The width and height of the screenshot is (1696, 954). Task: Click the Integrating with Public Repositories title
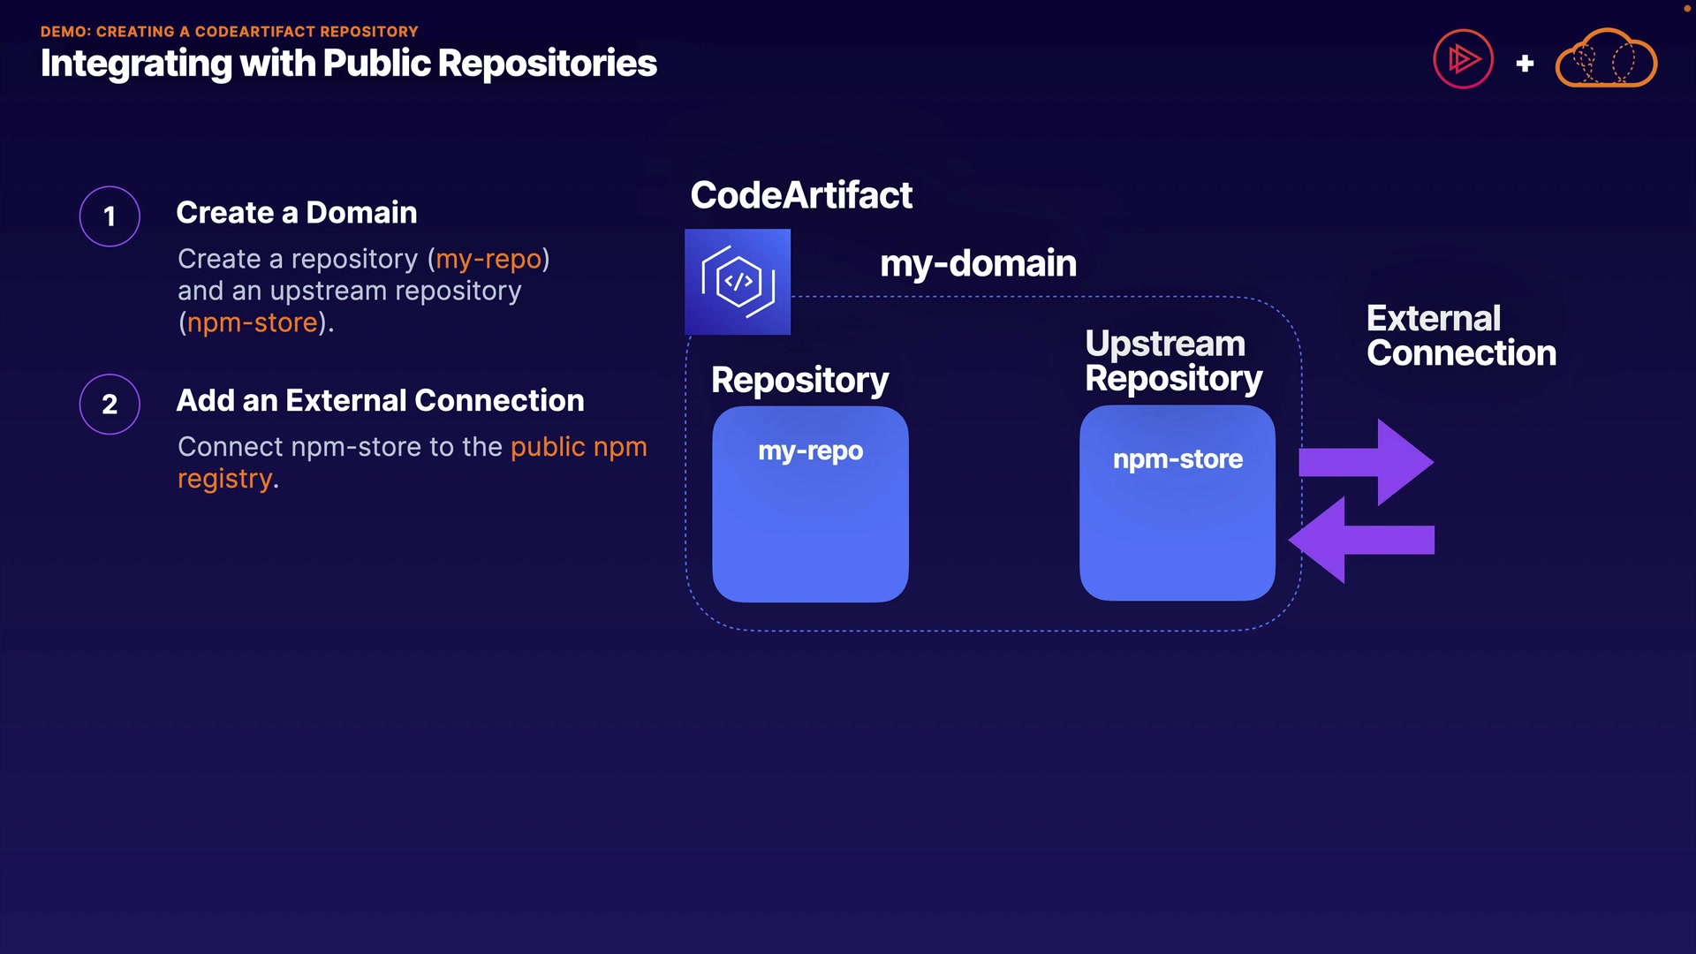click(348, 64)
